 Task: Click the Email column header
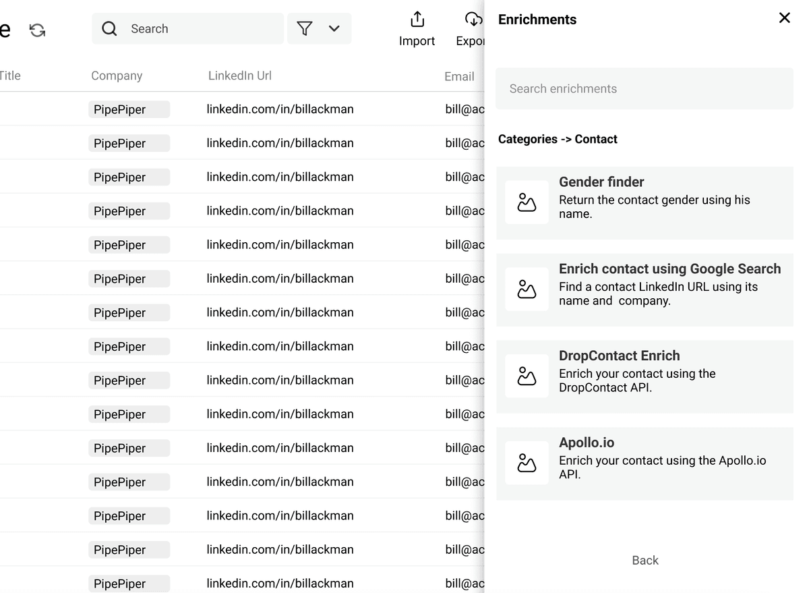click(459, 76)
